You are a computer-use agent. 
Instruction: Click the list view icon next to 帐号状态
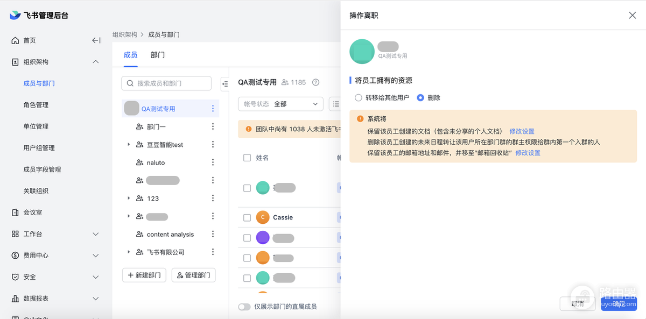[x=335, y=104]
